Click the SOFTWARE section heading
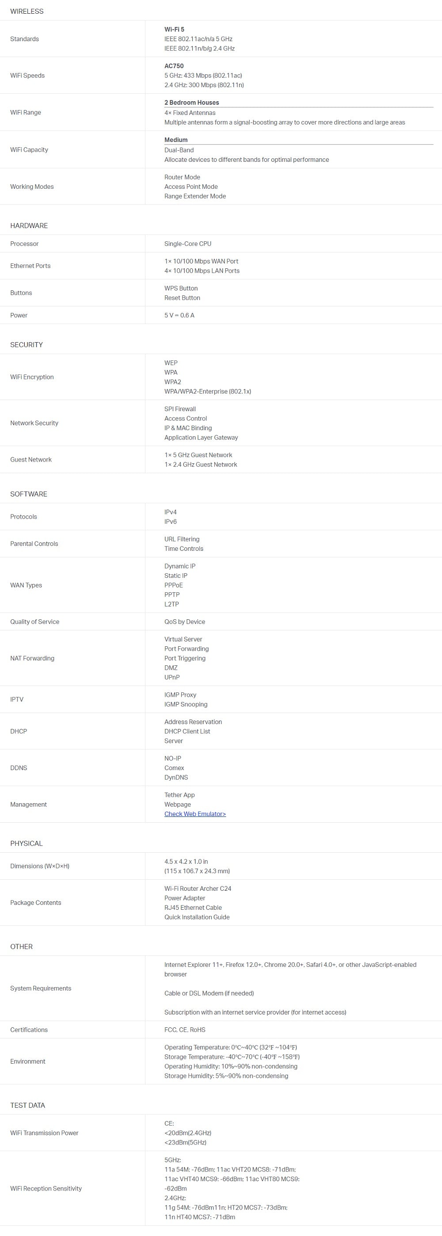Viewport: 442px width, 1236px height. [29, 494]
